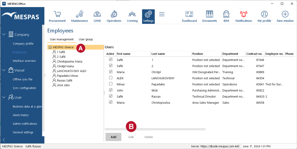
Task: Sort by the Last name column header
Action: 171,54
